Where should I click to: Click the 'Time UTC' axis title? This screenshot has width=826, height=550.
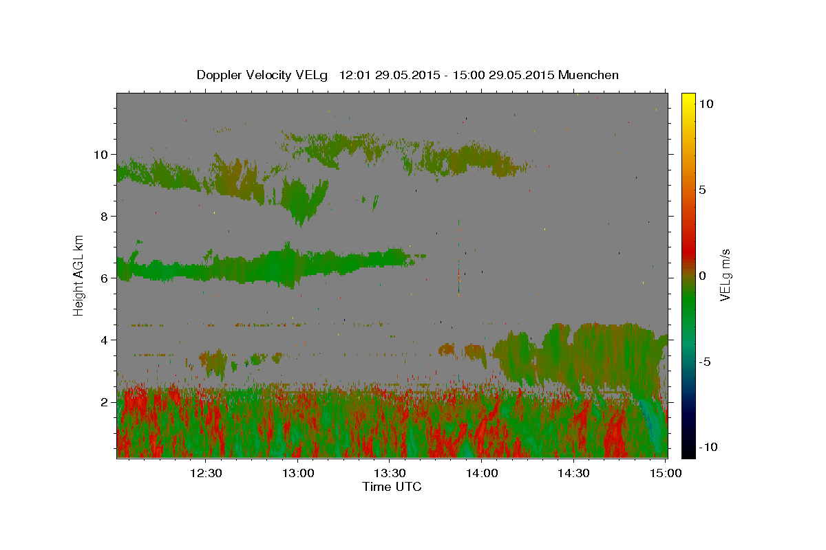[392, 487]
